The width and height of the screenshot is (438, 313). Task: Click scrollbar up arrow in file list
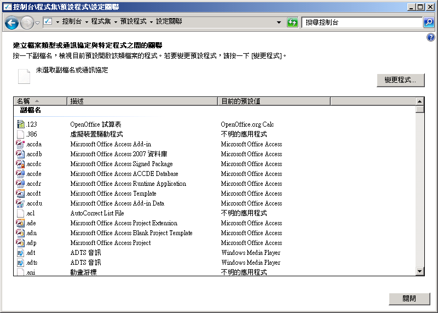(419, 101)
